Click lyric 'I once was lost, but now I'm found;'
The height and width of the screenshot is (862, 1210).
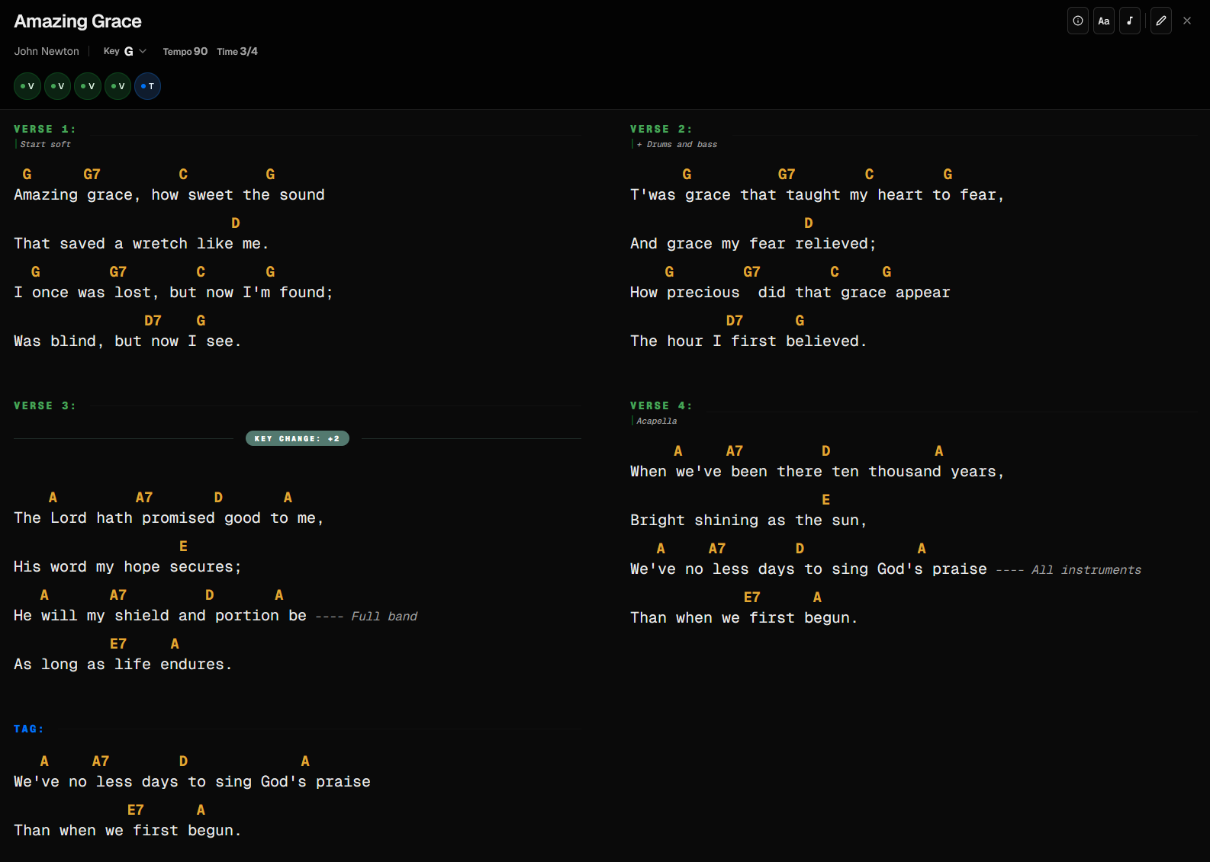click(174, 293)
